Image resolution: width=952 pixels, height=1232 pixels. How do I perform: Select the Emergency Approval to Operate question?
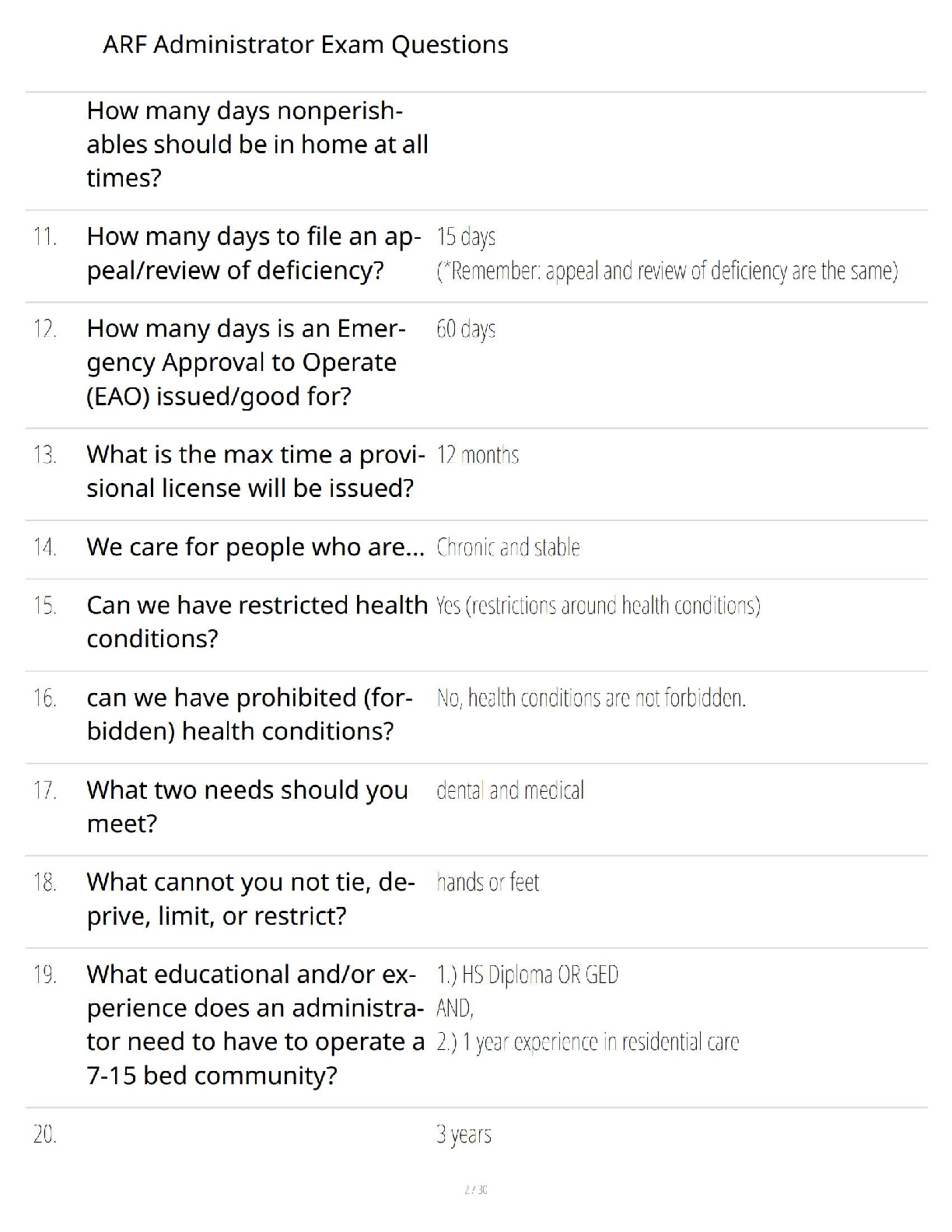point(246,362)
